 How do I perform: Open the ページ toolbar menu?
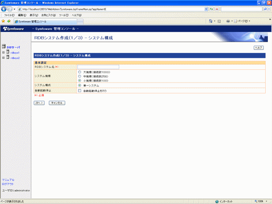click(242, 21)
